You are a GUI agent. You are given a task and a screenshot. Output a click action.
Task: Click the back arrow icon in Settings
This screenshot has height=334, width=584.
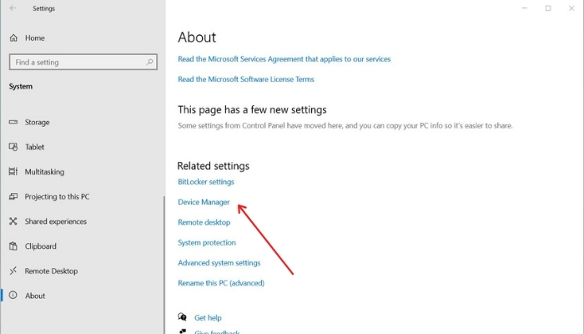pyautogui.click(x=13, y=8)
